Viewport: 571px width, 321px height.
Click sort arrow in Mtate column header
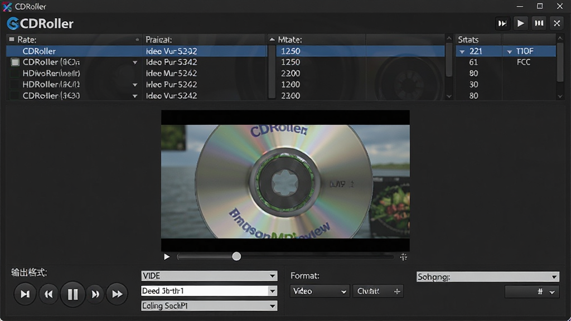272,40
